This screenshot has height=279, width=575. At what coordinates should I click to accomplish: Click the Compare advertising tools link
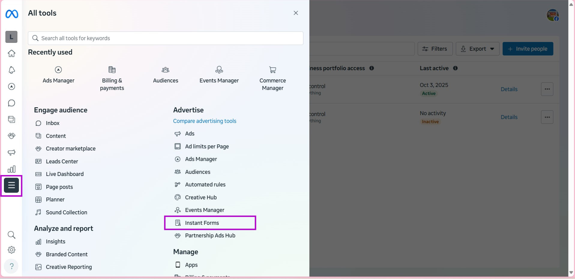click(205, 121)
